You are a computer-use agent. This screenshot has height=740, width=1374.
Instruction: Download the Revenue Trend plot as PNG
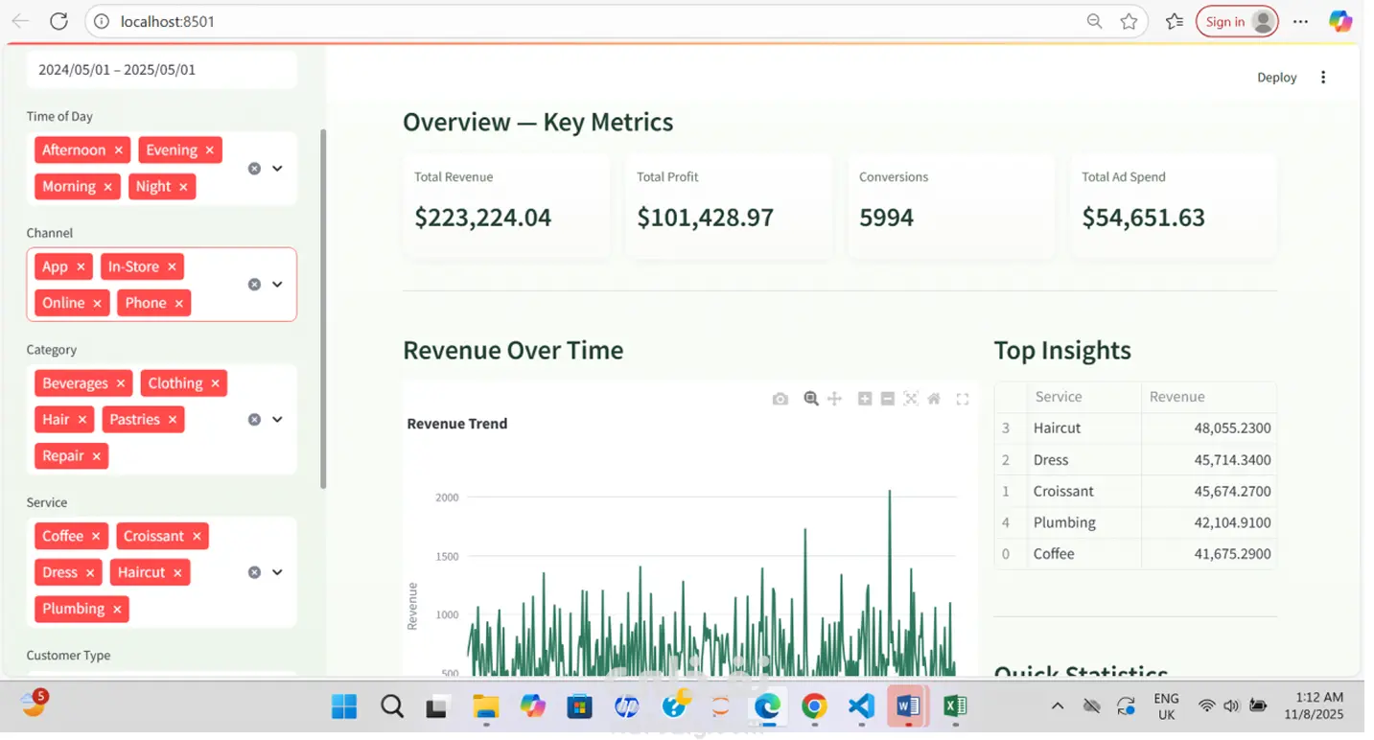(x=780, y=399)
